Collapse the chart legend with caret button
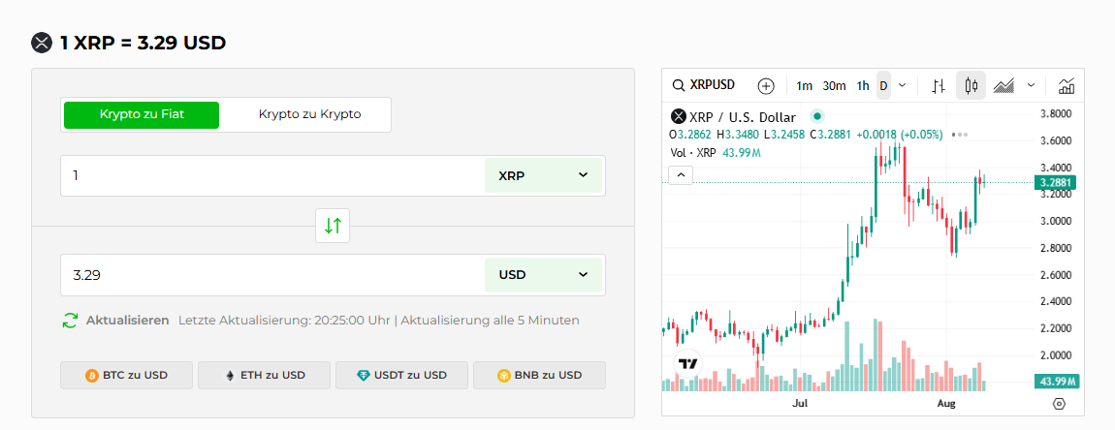 tap(681, 175)
